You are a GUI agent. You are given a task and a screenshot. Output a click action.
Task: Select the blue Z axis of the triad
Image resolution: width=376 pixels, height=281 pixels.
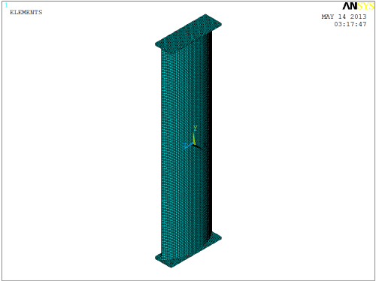click(x=189, y=145)
